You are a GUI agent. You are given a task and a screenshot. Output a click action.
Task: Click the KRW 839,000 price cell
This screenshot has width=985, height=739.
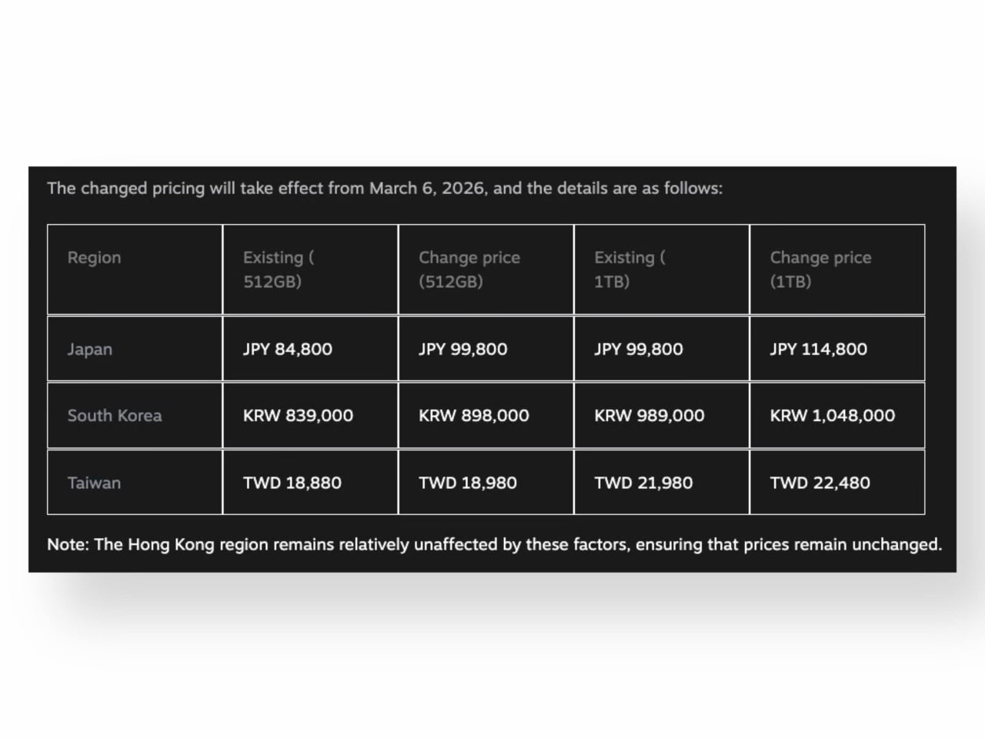298,416
